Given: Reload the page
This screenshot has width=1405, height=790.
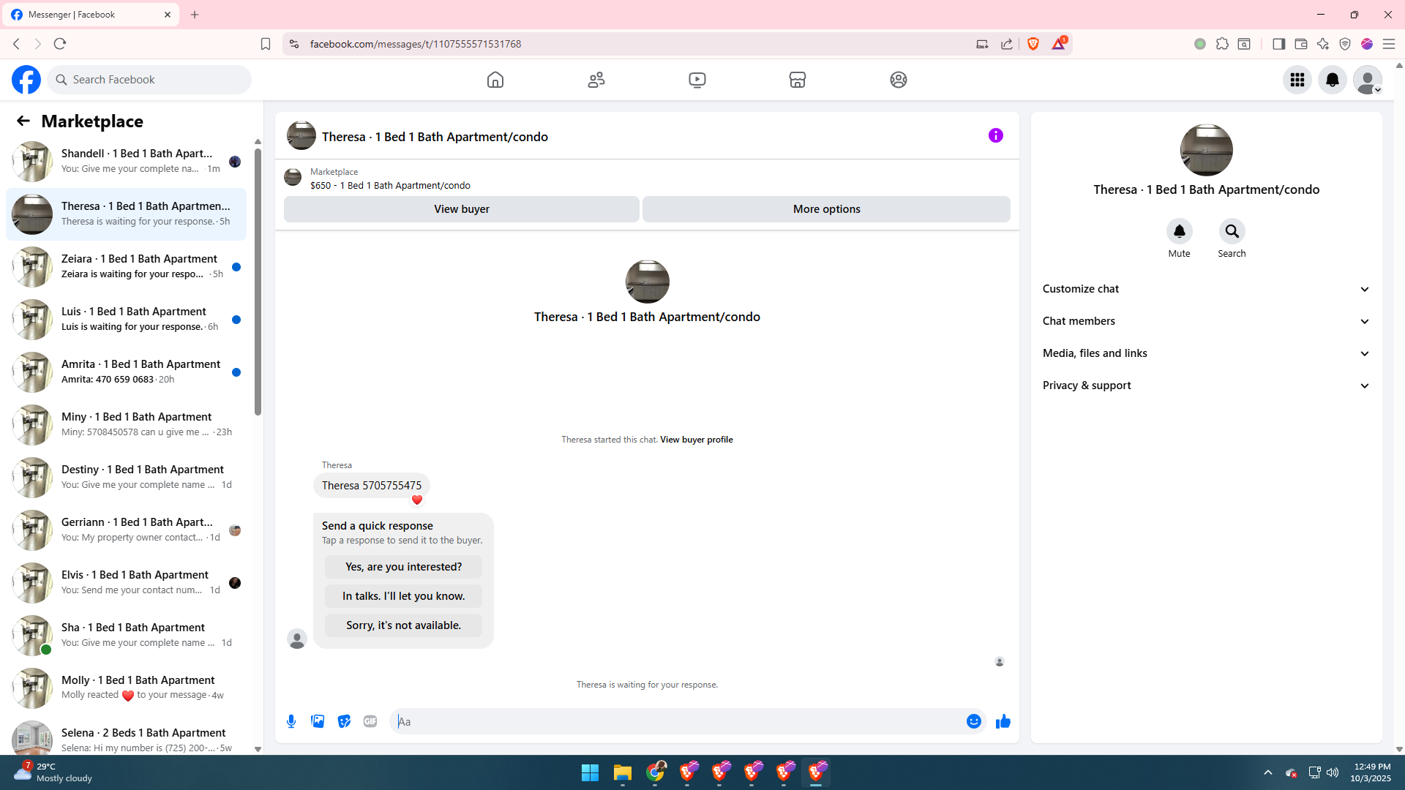Looking at the screenshot, I should pyautogui.click(x=60, y=44).
